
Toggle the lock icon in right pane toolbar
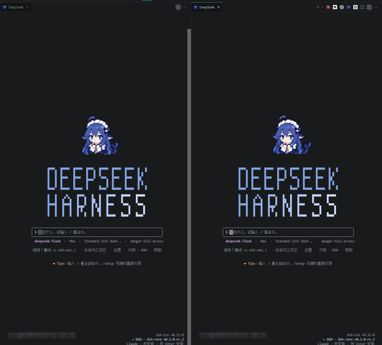tap(369, 7)
